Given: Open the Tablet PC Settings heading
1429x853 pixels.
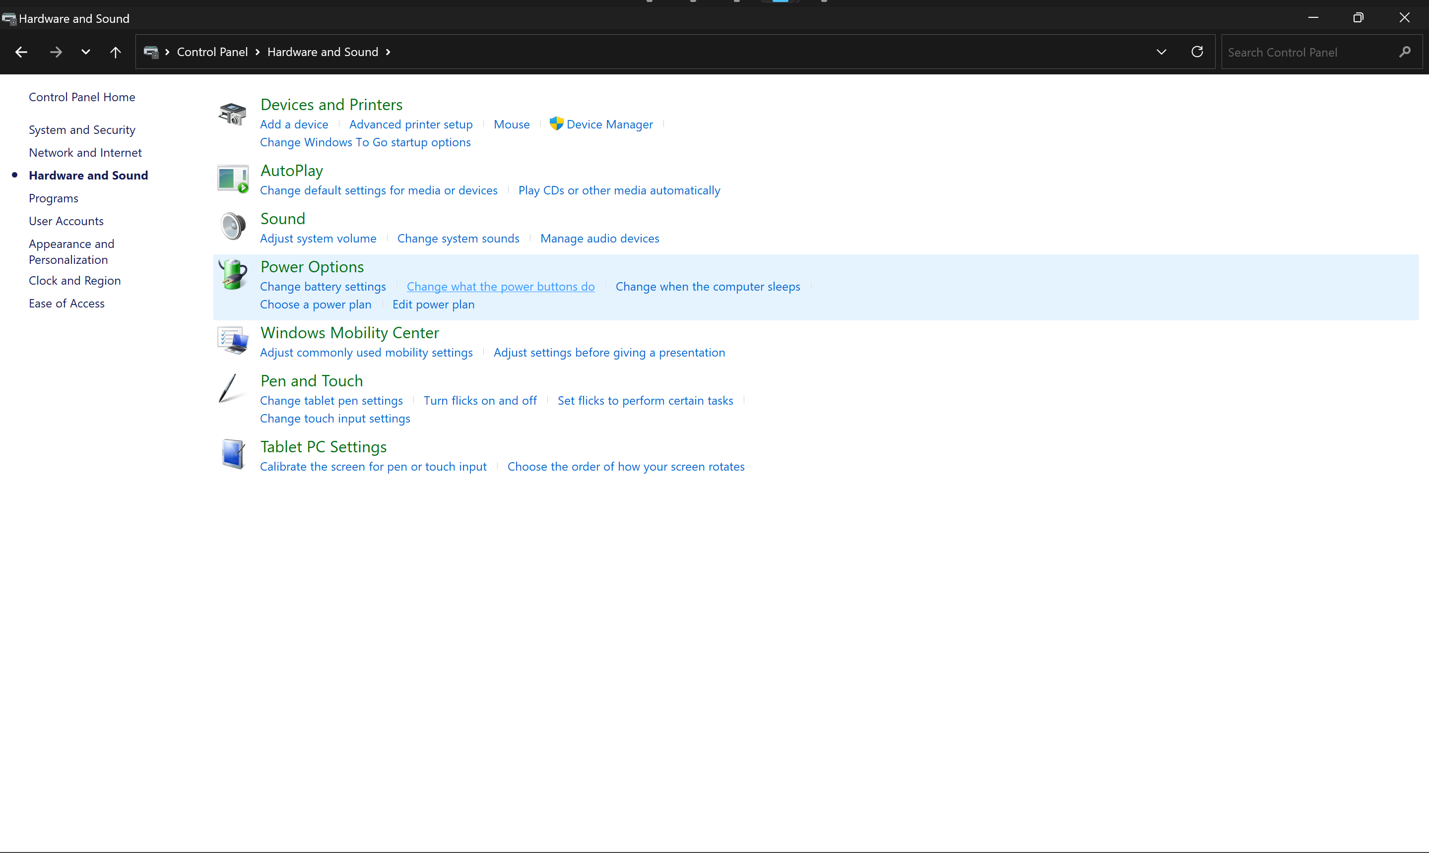Looking at the screenshot, I should [323, 447].
